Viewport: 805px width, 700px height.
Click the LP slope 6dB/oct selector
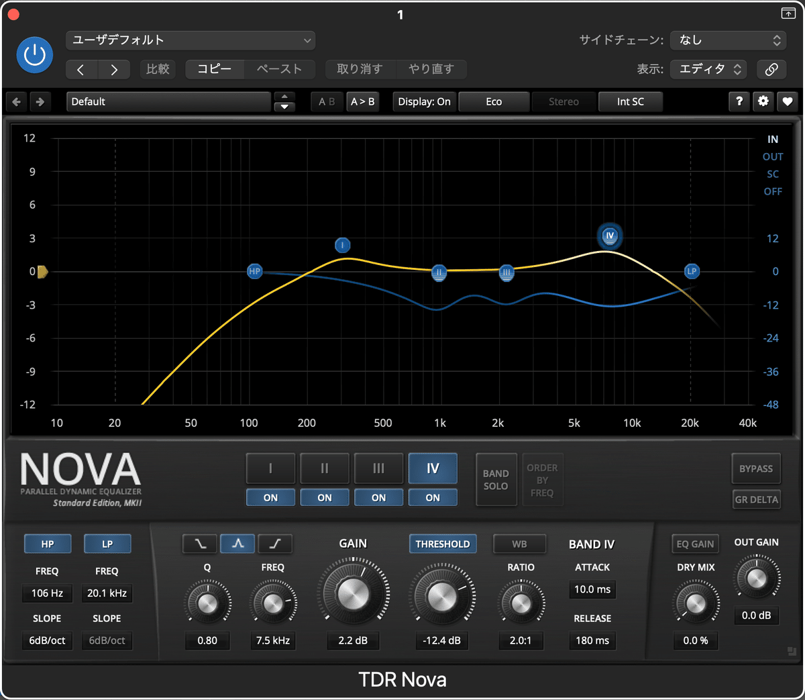pyautogui.click(x=107, y=640)
